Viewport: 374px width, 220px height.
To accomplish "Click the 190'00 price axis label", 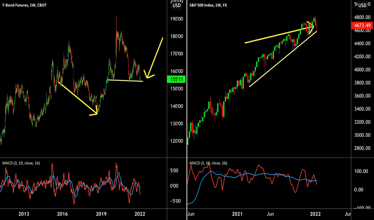I will [x=177, y=19].
